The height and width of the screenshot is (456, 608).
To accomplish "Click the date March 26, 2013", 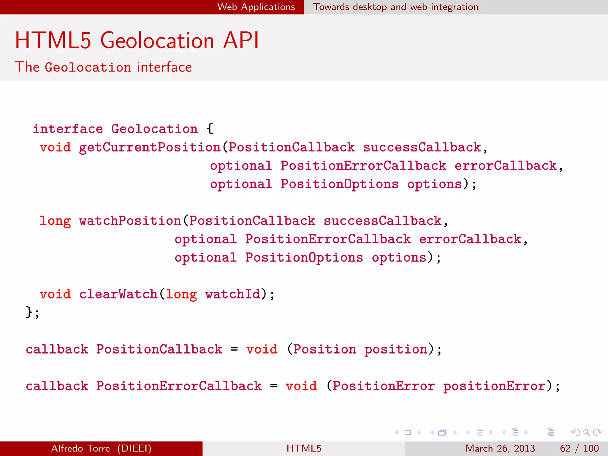I will [500, 448].
